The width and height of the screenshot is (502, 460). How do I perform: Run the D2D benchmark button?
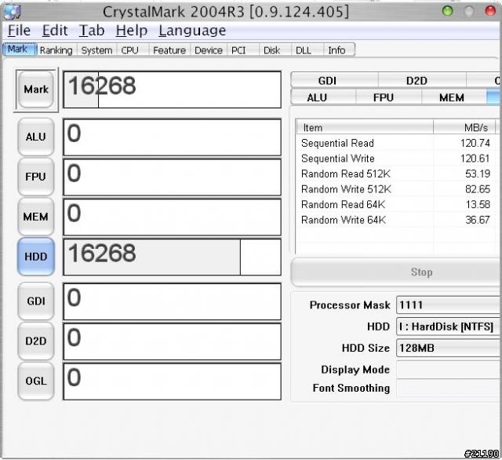click(x=36, y=341)
